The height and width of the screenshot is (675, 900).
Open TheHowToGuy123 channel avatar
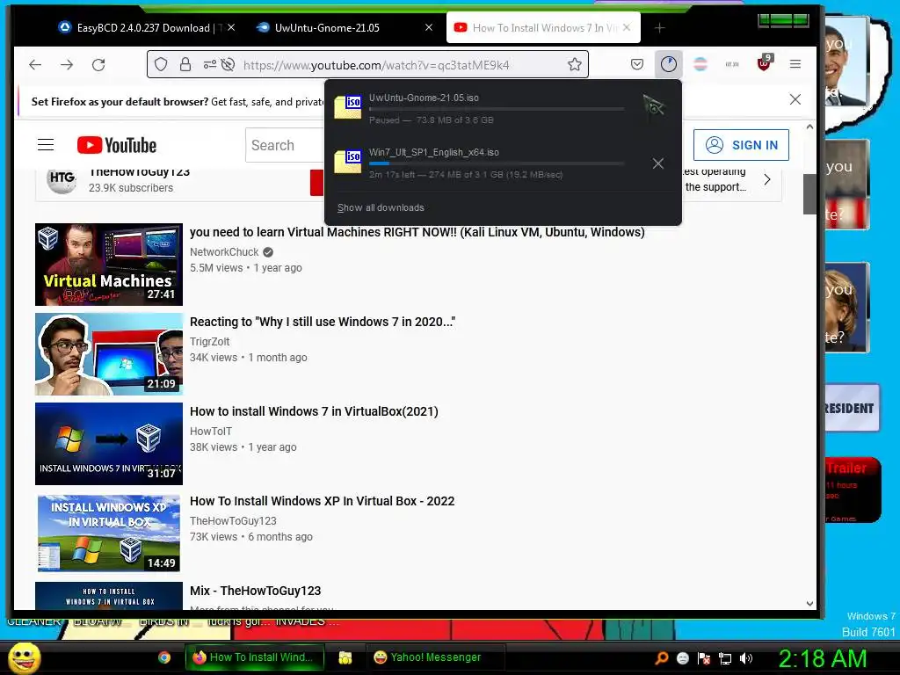[62, 179]
